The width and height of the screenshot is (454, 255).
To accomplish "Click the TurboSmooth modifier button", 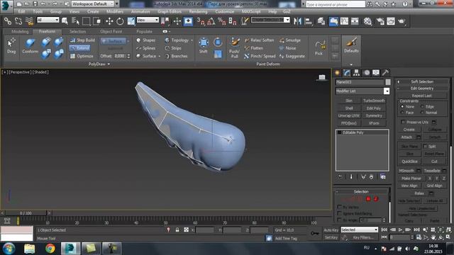I will click(374, 101).
